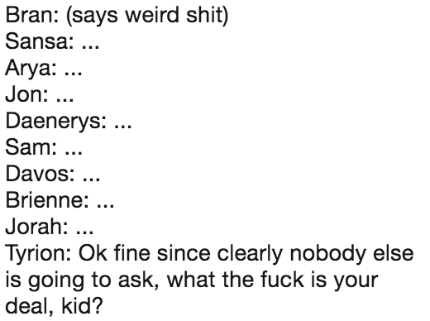This screenshot has width=430, height=321.
Task: Click the name Tyrion
Action: click(36, 254)
